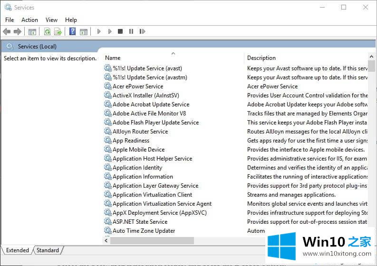377x266 pixels.
Task: Open the Export List toolbar icon
Action: (58, 31)
